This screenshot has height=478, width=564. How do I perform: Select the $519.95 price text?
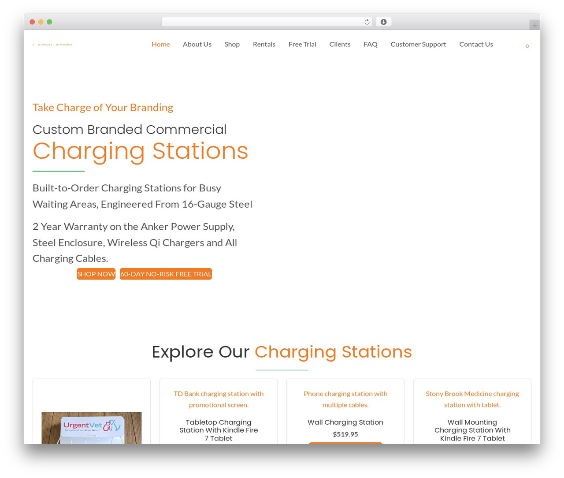tap(345, 434)
